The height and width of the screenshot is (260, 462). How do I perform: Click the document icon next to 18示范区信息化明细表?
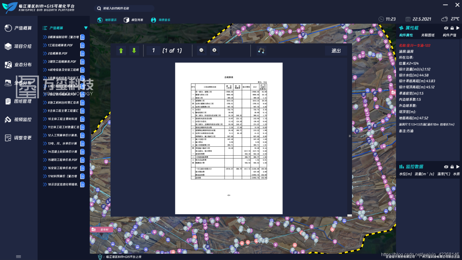(83, 184)
